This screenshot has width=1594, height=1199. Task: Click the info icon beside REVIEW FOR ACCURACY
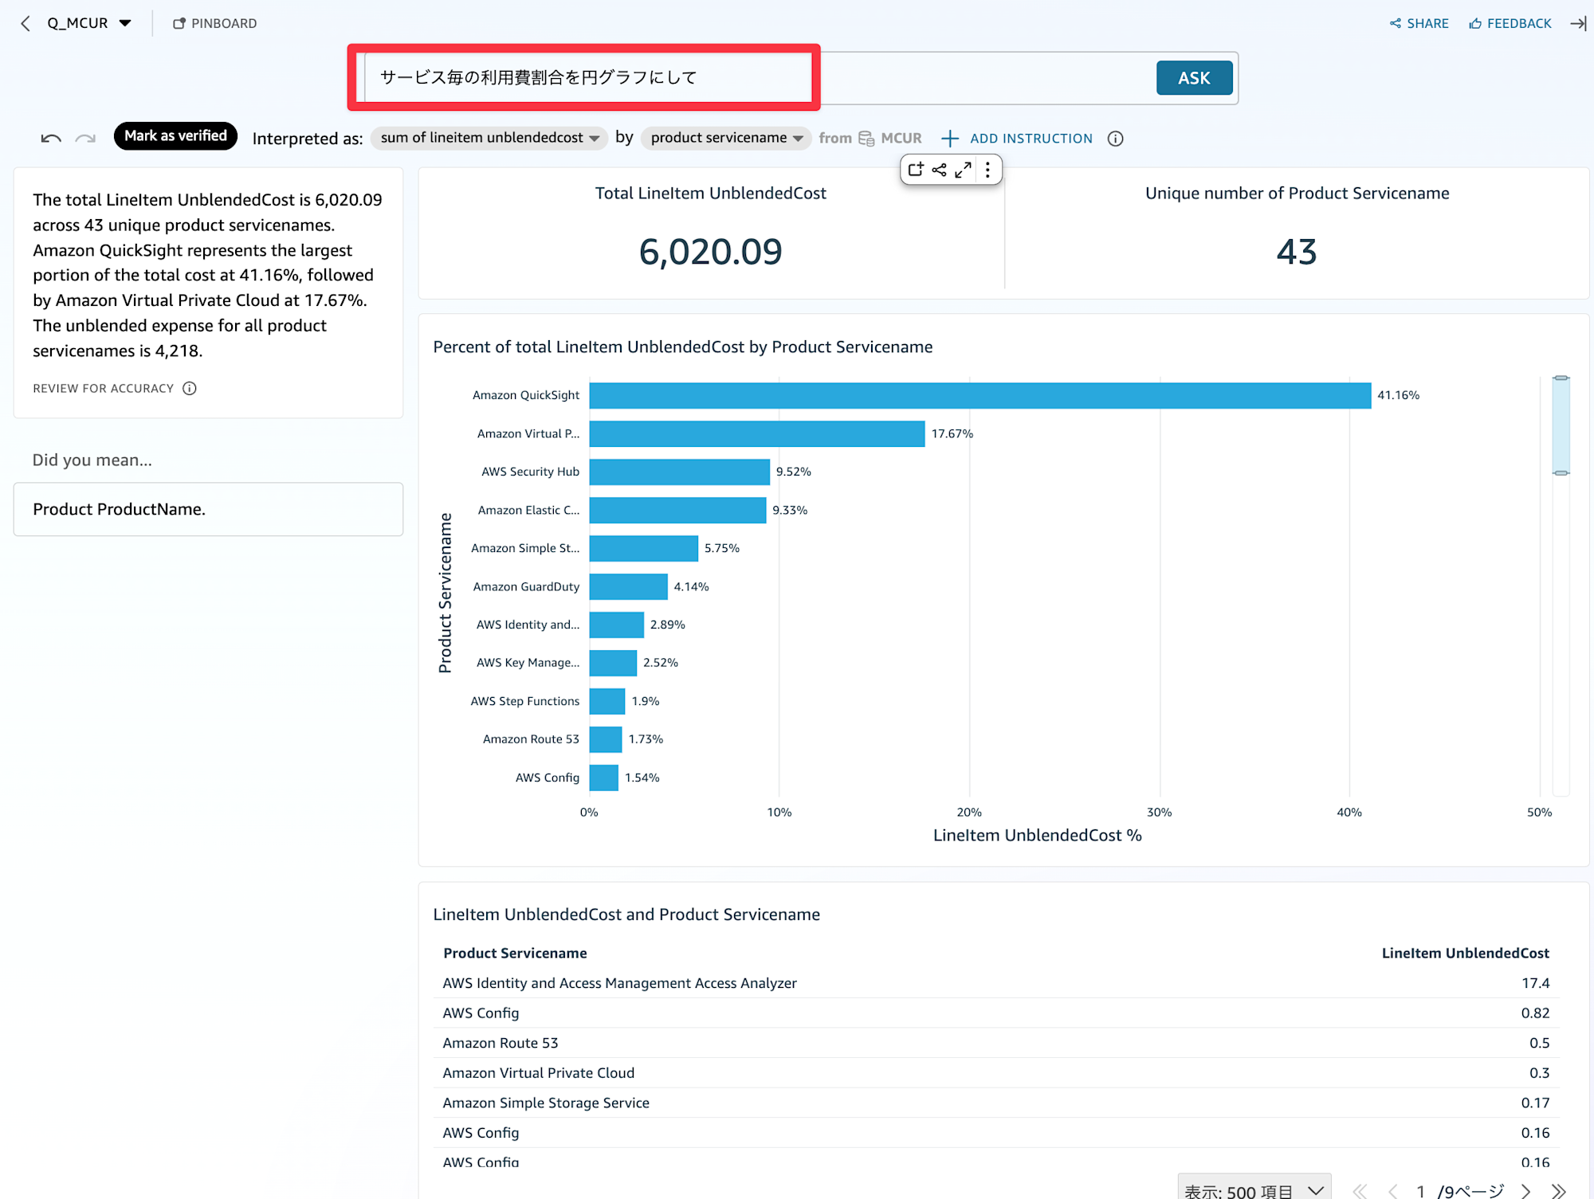click(190, 388)
